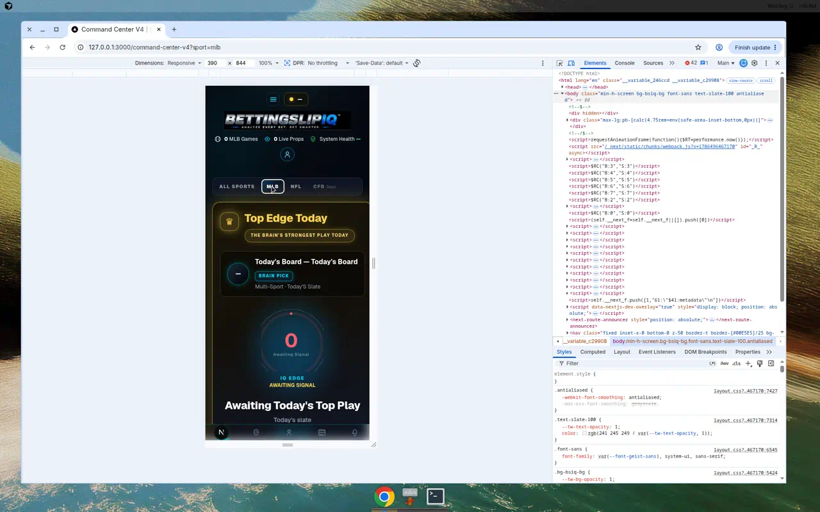The width and height of the screenshot is (820, 512).
Task: Open device toolbar more options menu
Action: pyautogui.click(x=543, y=63)
